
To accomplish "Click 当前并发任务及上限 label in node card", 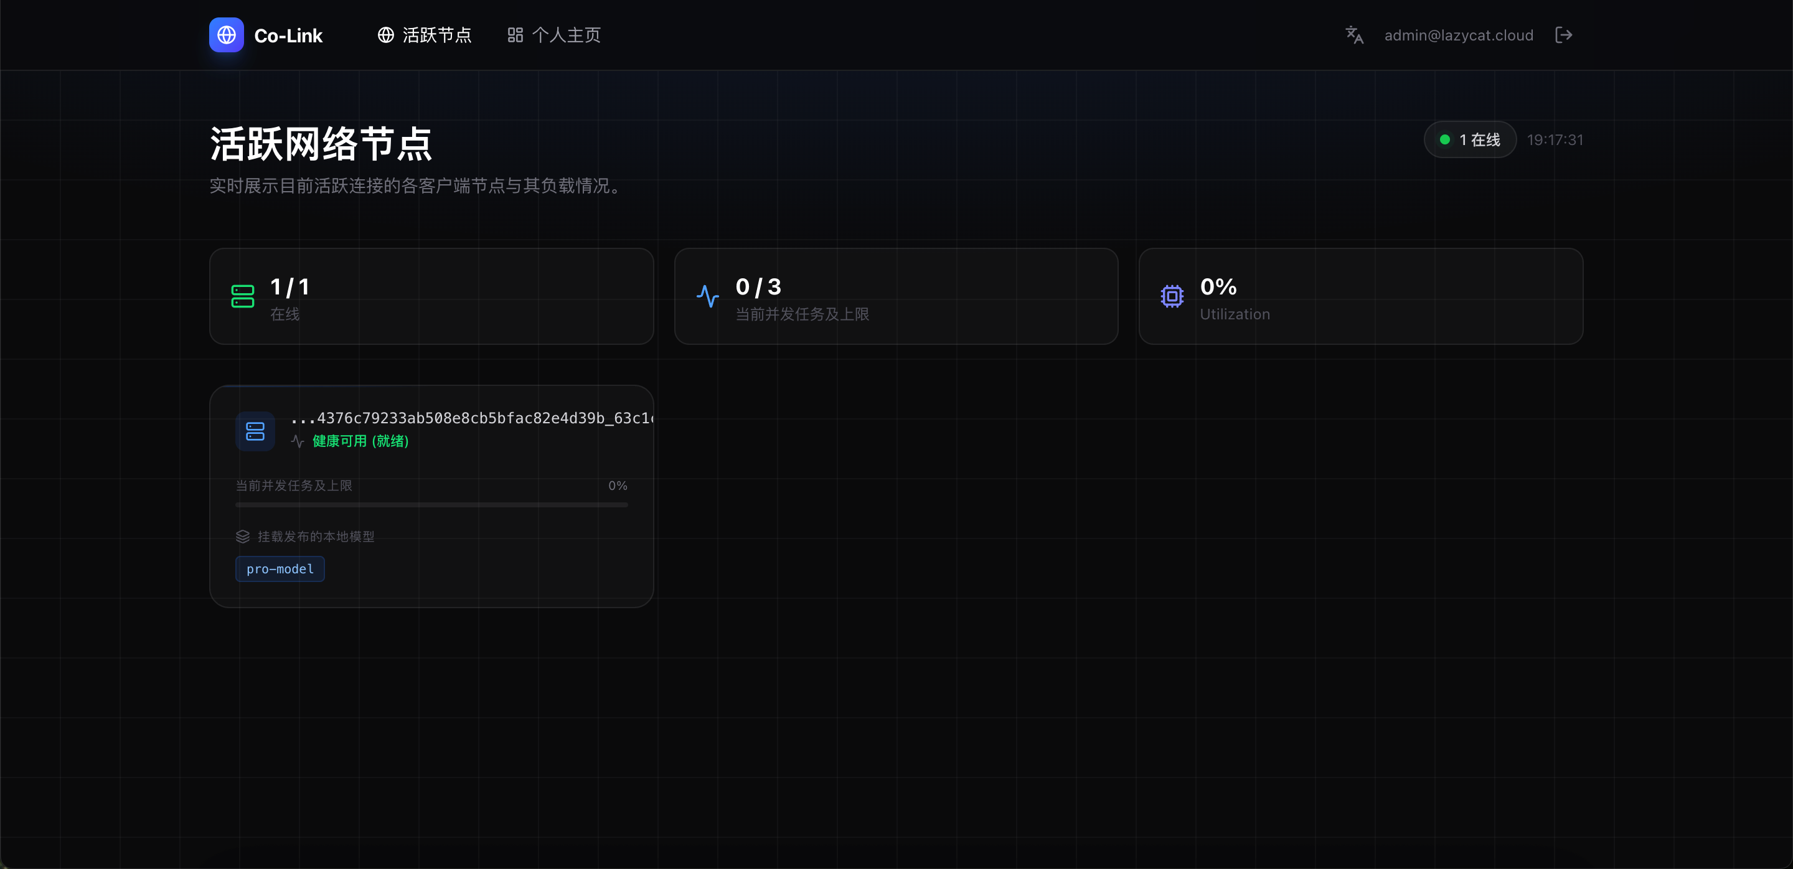I will 294,486.
